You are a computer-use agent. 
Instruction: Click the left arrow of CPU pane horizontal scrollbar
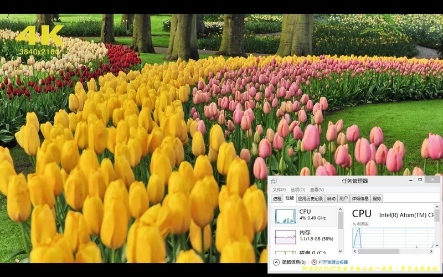click(355, 252)
